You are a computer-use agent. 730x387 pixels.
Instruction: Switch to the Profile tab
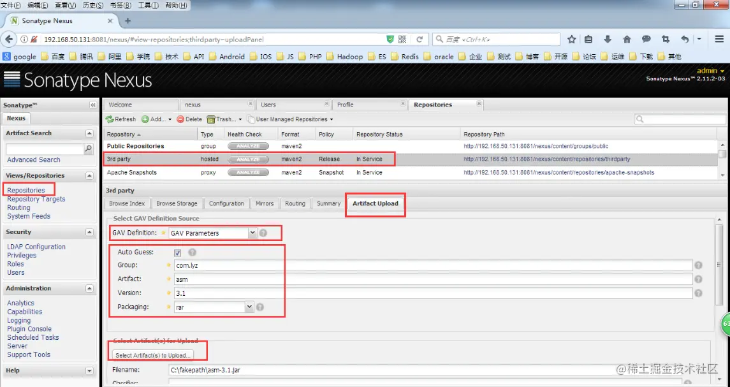(x=370, y=105)
